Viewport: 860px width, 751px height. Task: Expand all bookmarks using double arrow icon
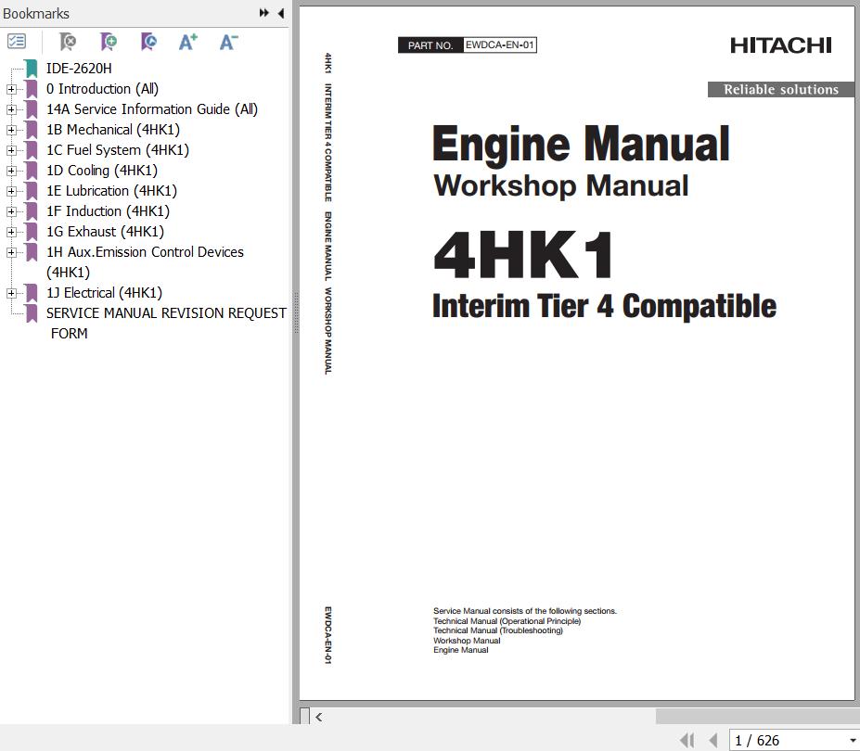263,13
